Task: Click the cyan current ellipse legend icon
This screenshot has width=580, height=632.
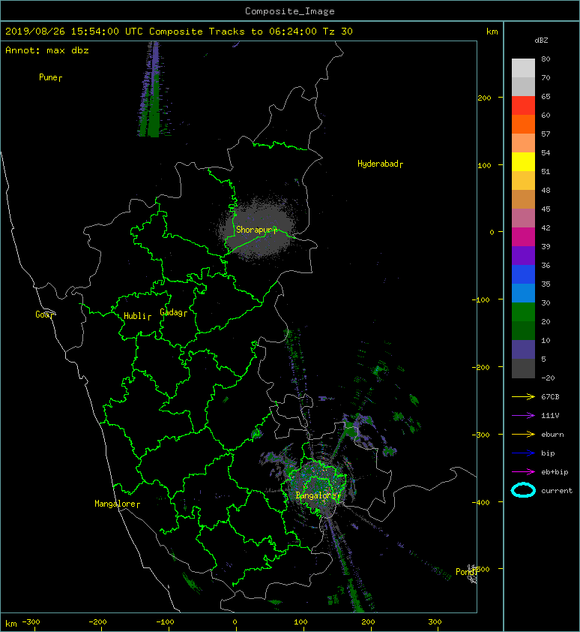Action: (523, 490)
